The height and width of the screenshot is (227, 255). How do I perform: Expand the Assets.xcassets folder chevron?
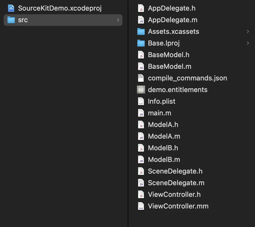[248, 31]
